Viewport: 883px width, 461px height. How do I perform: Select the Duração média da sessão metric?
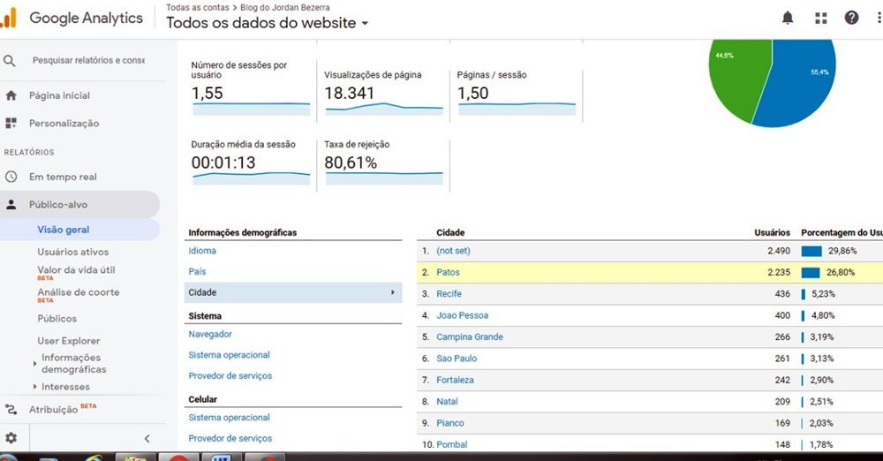[x=251, y=163]
